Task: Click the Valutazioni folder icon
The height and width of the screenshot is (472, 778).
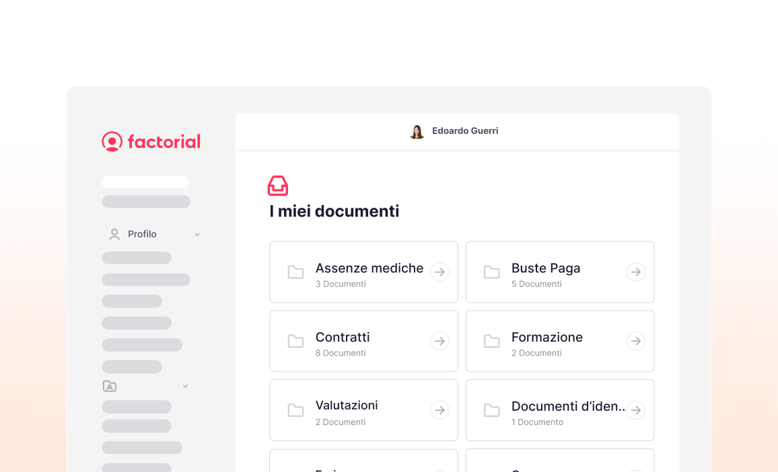Action: coord(295,410)
